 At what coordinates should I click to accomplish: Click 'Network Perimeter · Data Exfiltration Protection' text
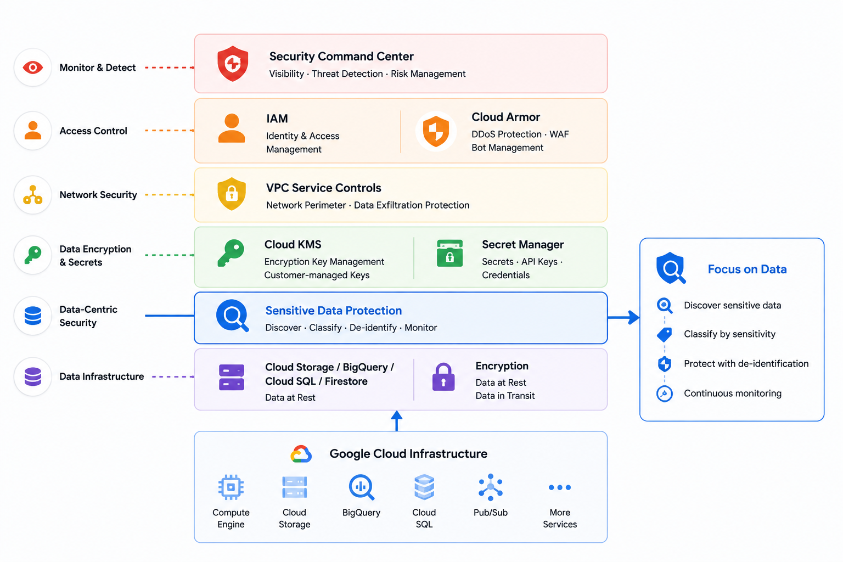coord(368,205)
